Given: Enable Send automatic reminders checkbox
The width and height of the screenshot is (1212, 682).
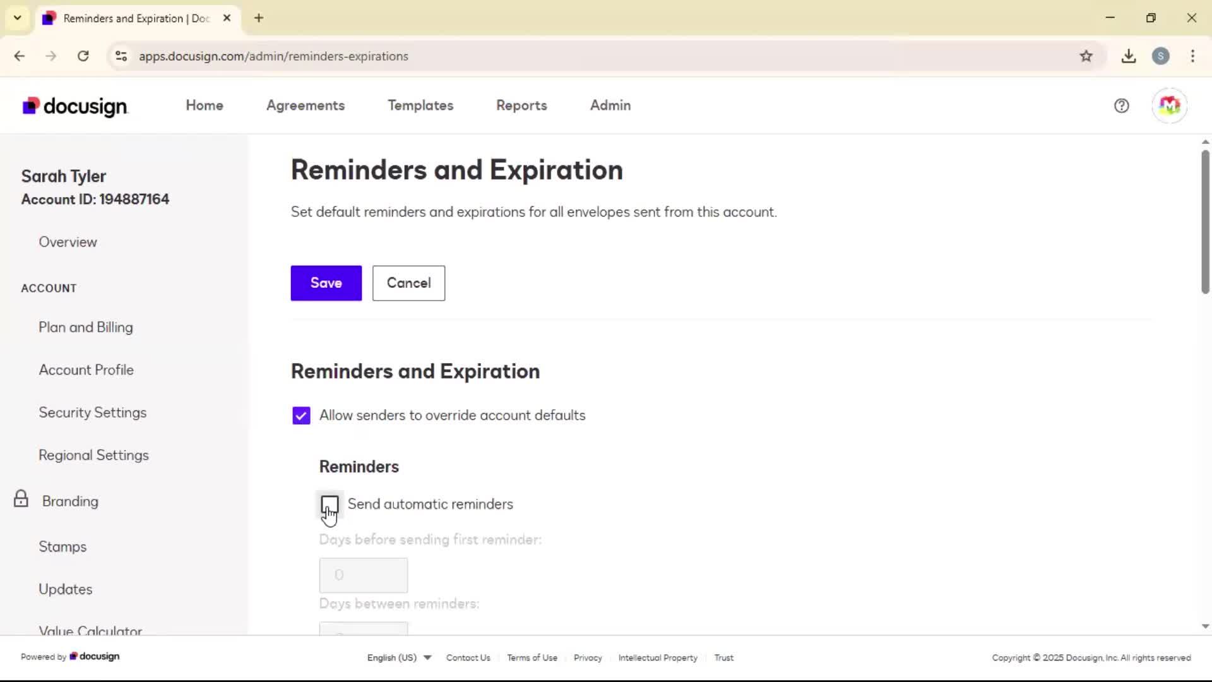Looking at the screenshot, I should click(x=330, y=504).
